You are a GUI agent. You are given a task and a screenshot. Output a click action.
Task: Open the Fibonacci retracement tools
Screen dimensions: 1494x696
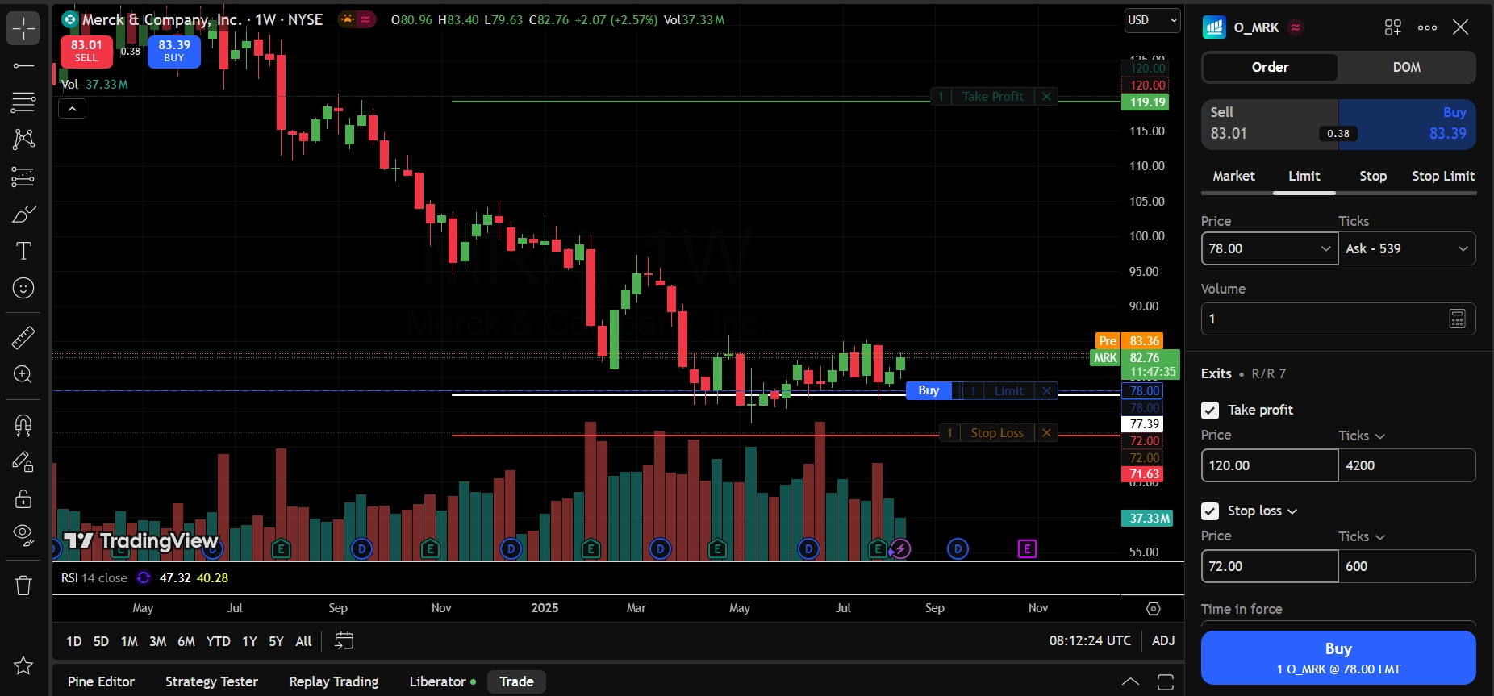tap(23, 102)
